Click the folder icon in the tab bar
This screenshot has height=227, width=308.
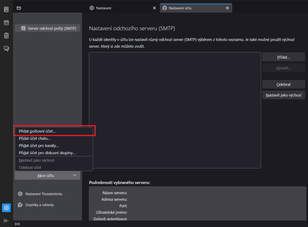[x=19, y=8]
